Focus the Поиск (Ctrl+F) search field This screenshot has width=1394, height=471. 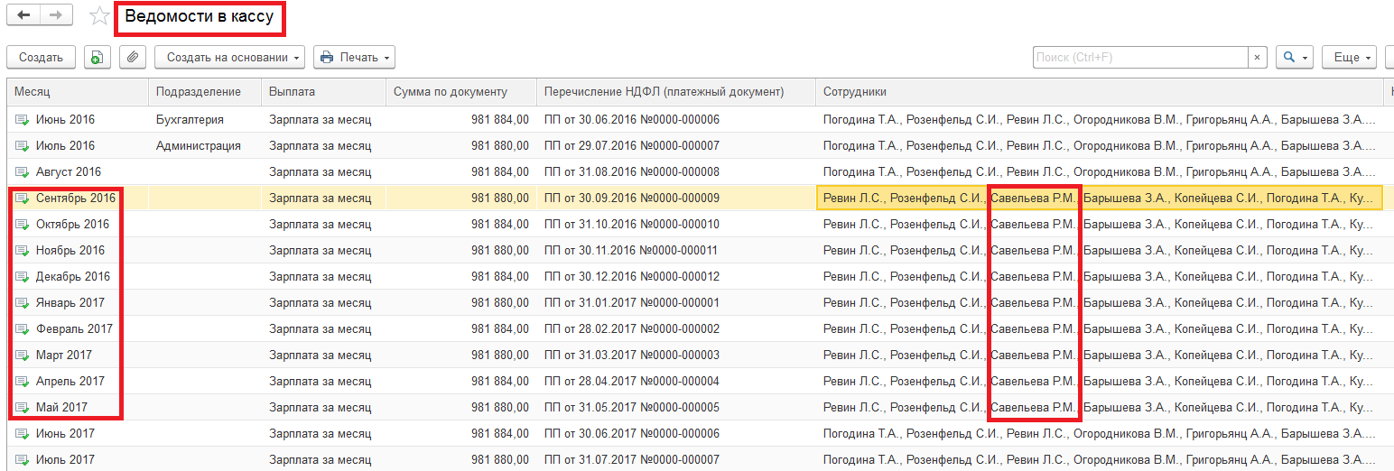click(x=1140, y=57)
